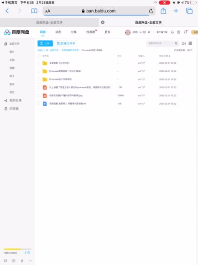
Task: Open 我的分享 in the sidebar
Action: pos(15,101)
